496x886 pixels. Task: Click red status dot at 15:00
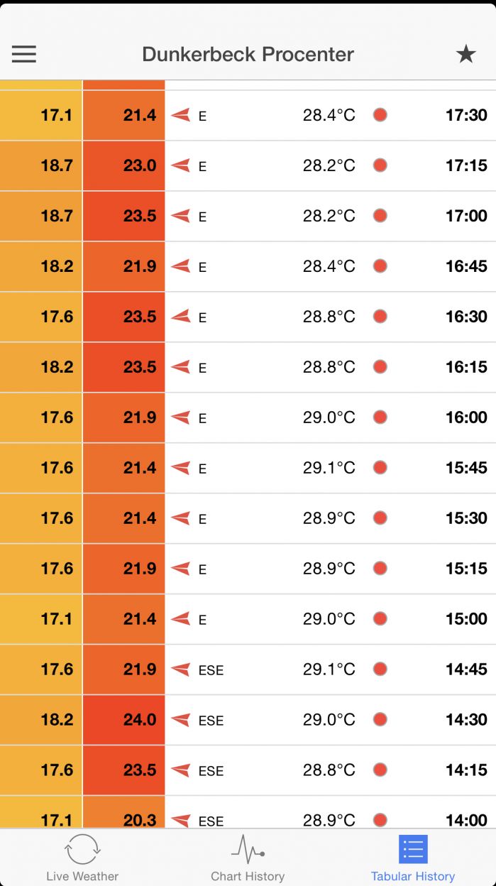tap(380, 618)
